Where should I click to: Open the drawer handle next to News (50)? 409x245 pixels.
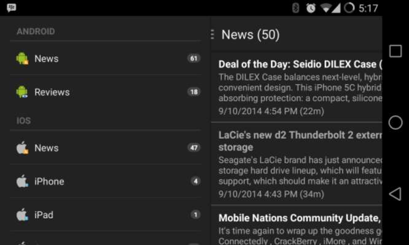212,34
